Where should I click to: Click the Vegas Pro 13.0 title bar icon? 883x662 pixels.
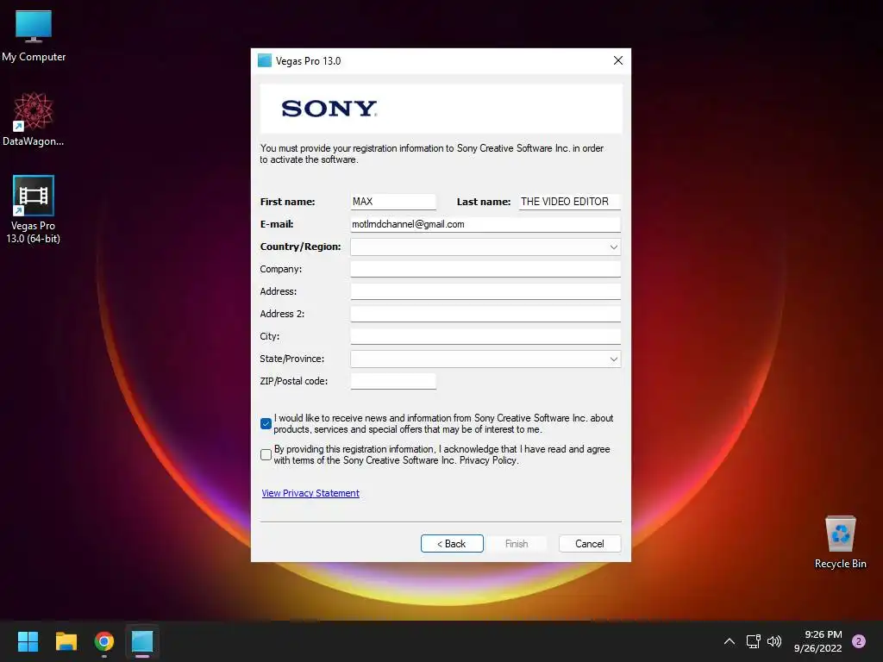coord(265,61)
